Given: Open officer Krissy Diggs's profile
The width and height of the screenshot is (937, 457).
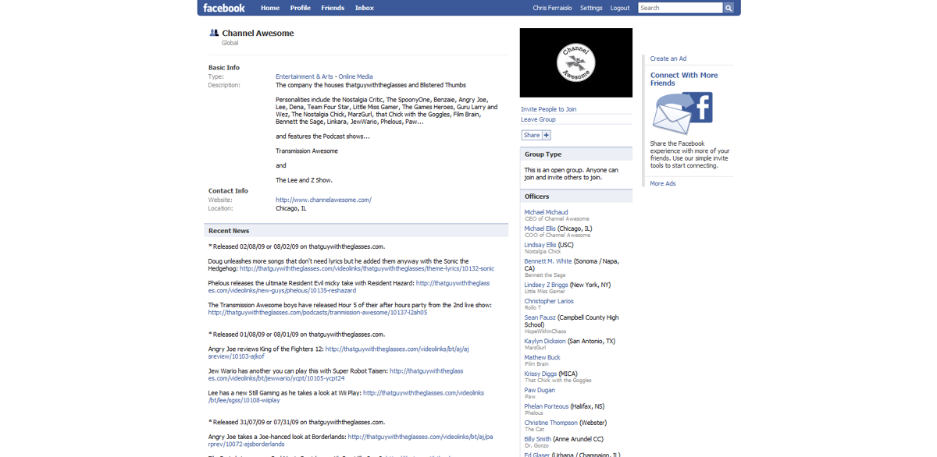Looking at the screenshot, I should (x=540, y=374).
